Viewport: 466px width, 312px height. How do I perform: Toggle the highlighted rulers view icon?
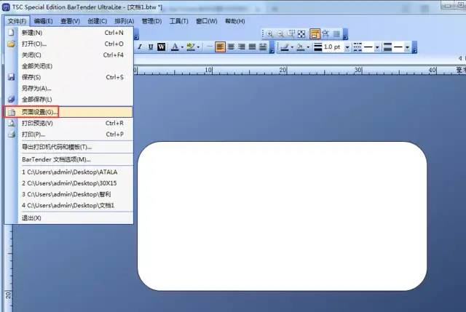tap(315, 34)
